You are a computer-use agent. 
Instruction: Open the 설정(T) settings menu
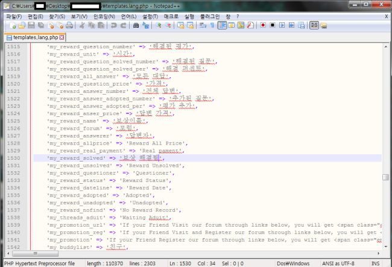(151, 16)
